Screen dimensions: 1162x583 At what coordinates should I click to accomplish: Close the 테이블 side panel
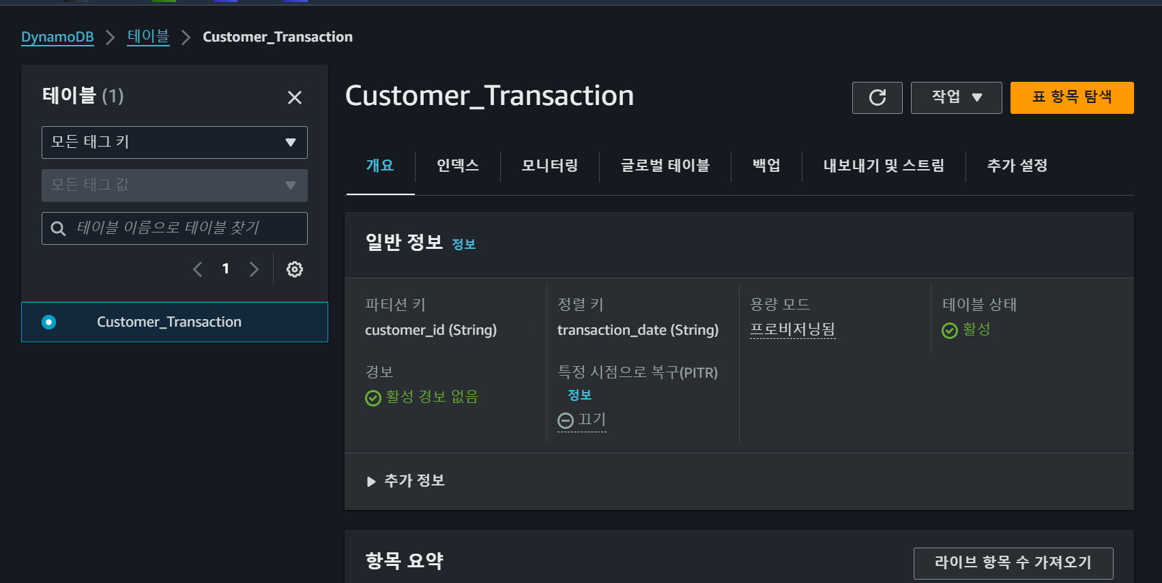[295, 98]
